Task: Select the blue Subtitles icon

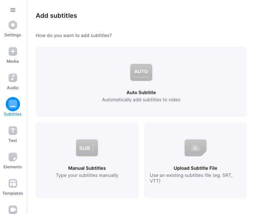Action: coord(13,104)
